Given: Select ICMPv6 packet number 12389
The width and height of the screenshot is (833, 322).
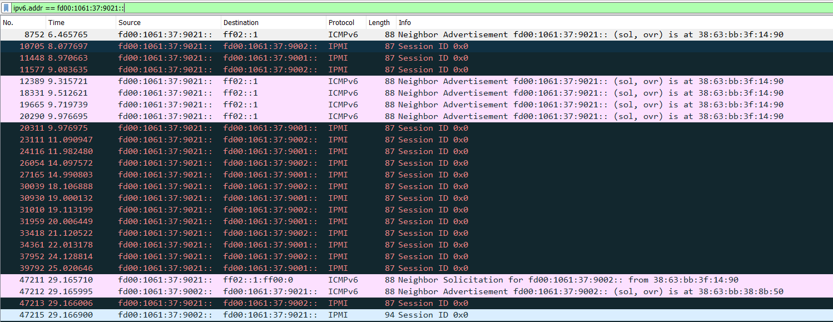Looking at the screenshot, I should (389, 81).
